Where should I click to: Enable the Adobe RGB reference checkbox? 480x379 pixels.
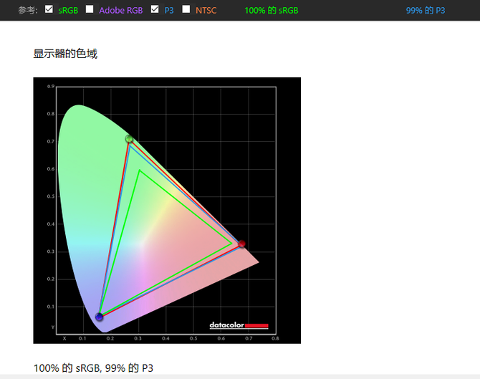[90, 9]
